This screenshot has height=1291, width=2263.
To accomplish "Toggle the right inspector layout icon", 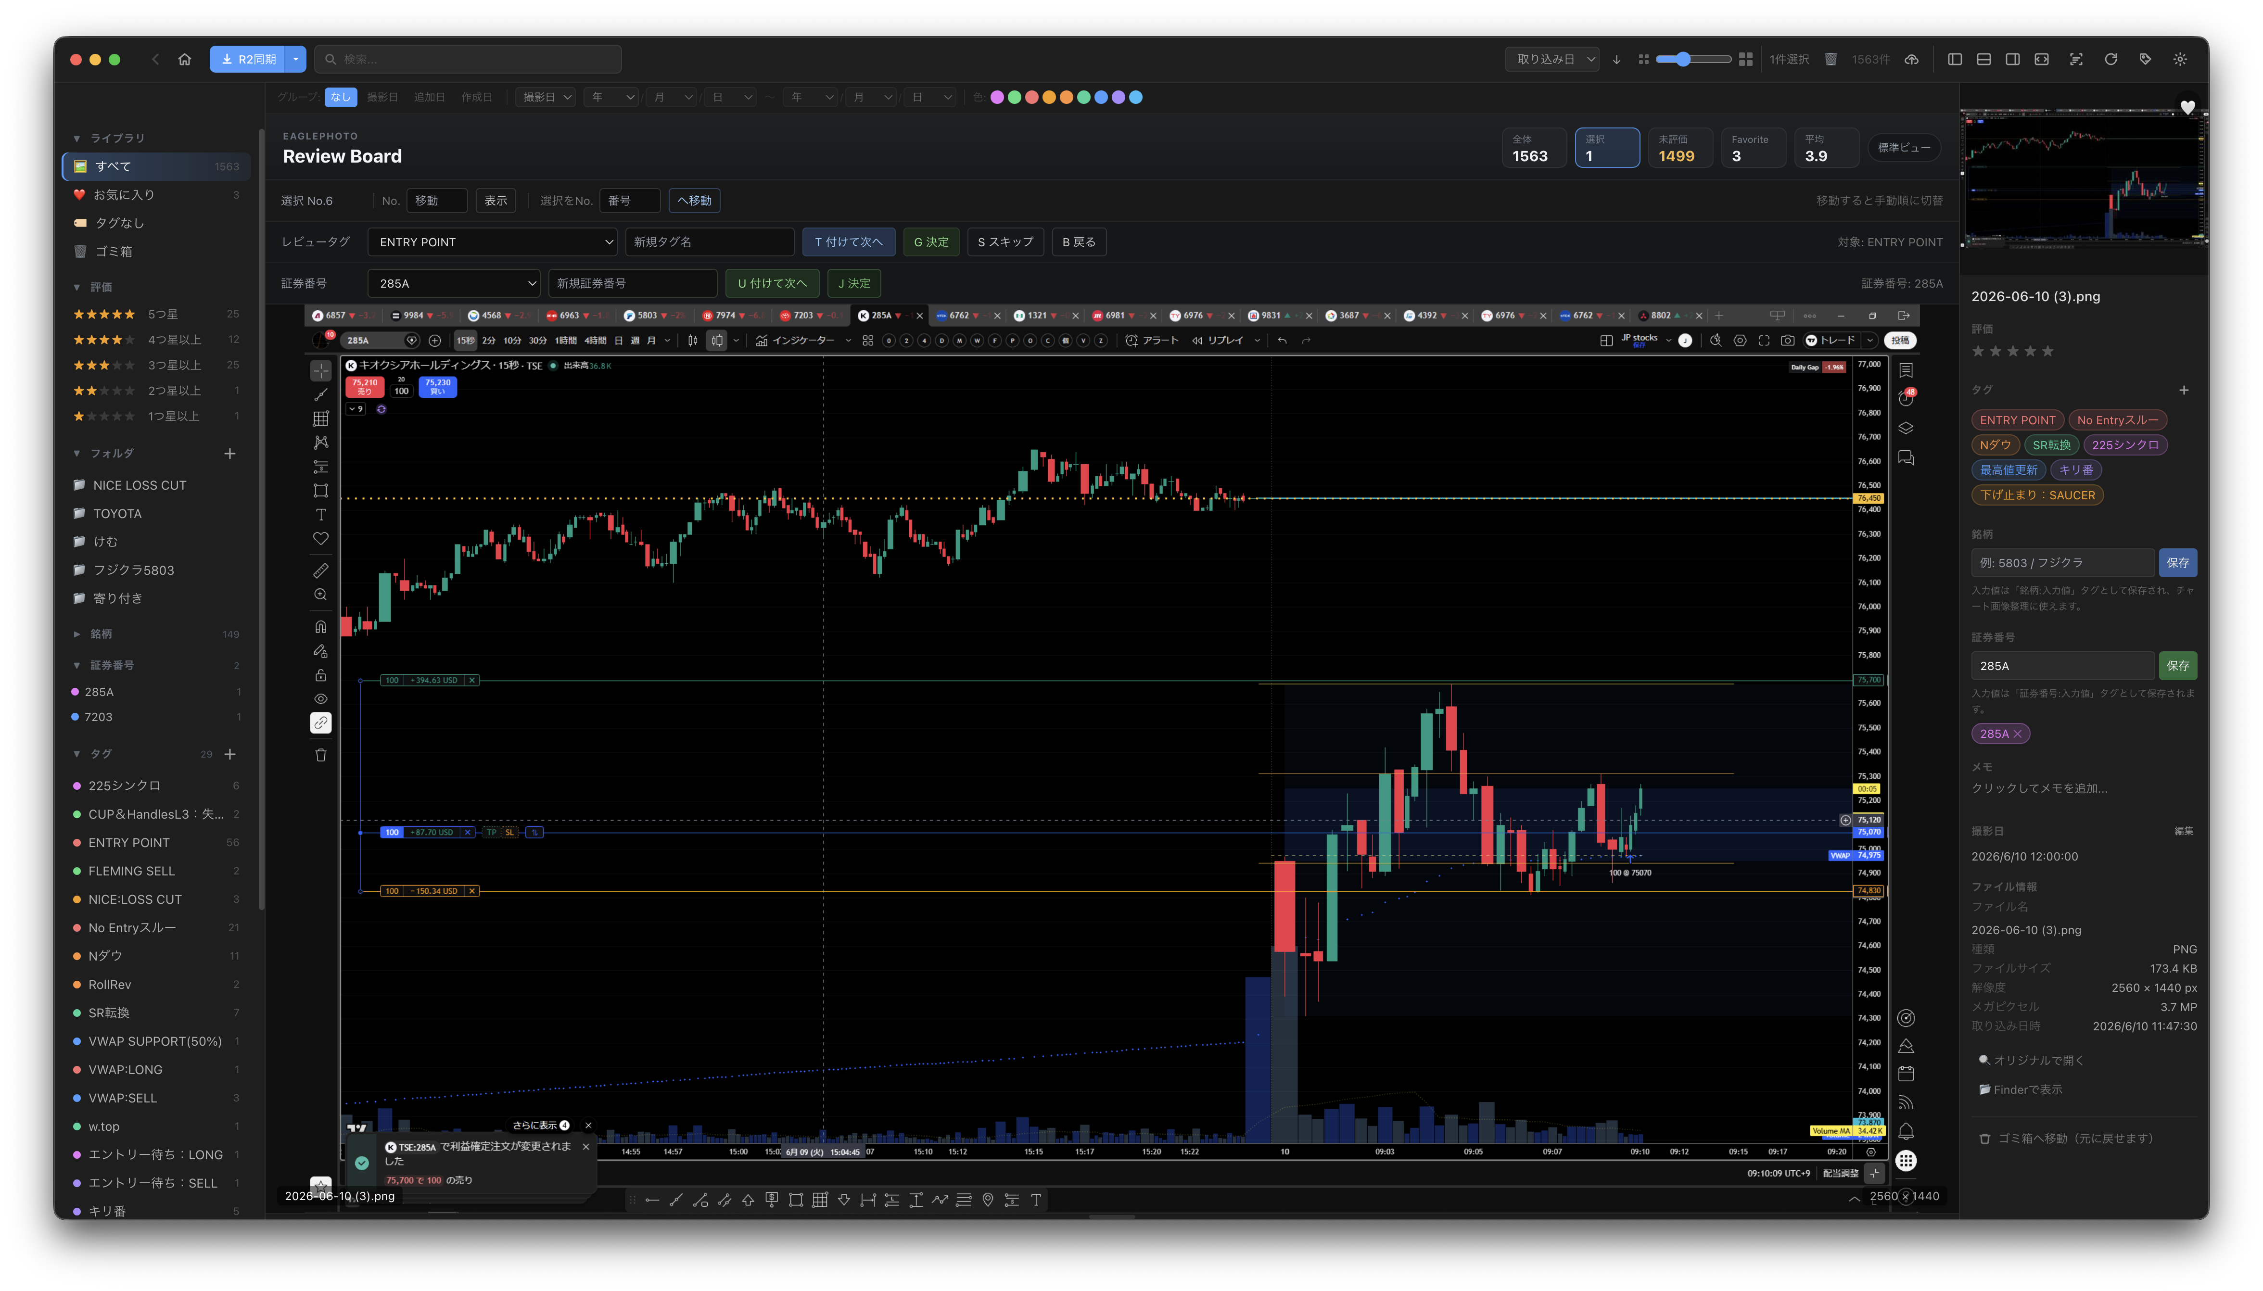I will (2013, 60).
